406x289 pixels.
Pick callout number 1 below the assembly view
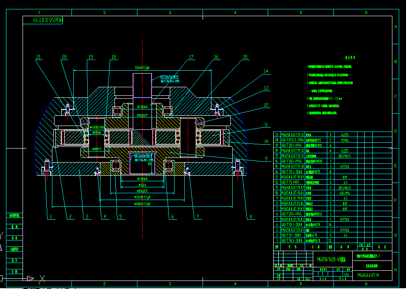click(x=51, y=217)
